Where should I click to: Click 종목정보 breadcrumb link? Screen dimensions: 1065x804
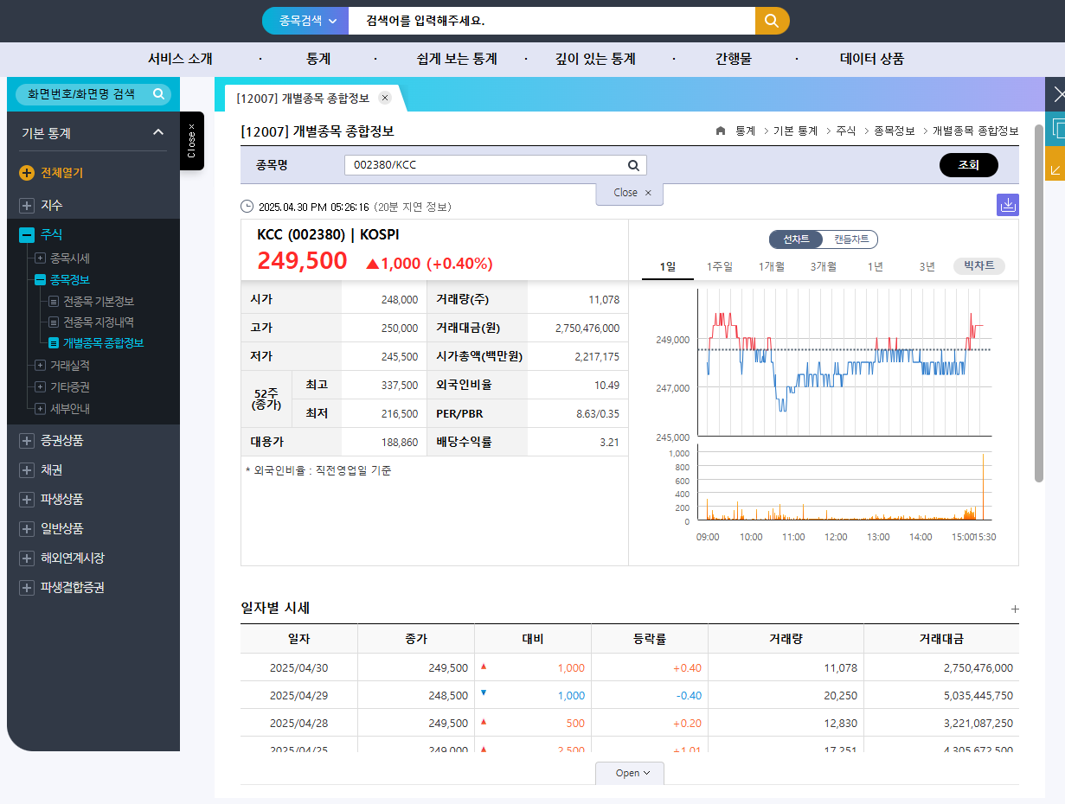895,131
